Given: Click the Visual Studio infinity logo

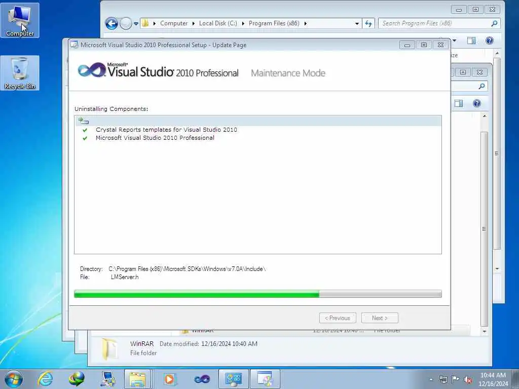Looking at the screenshot, I should click(x=91, y=70).
